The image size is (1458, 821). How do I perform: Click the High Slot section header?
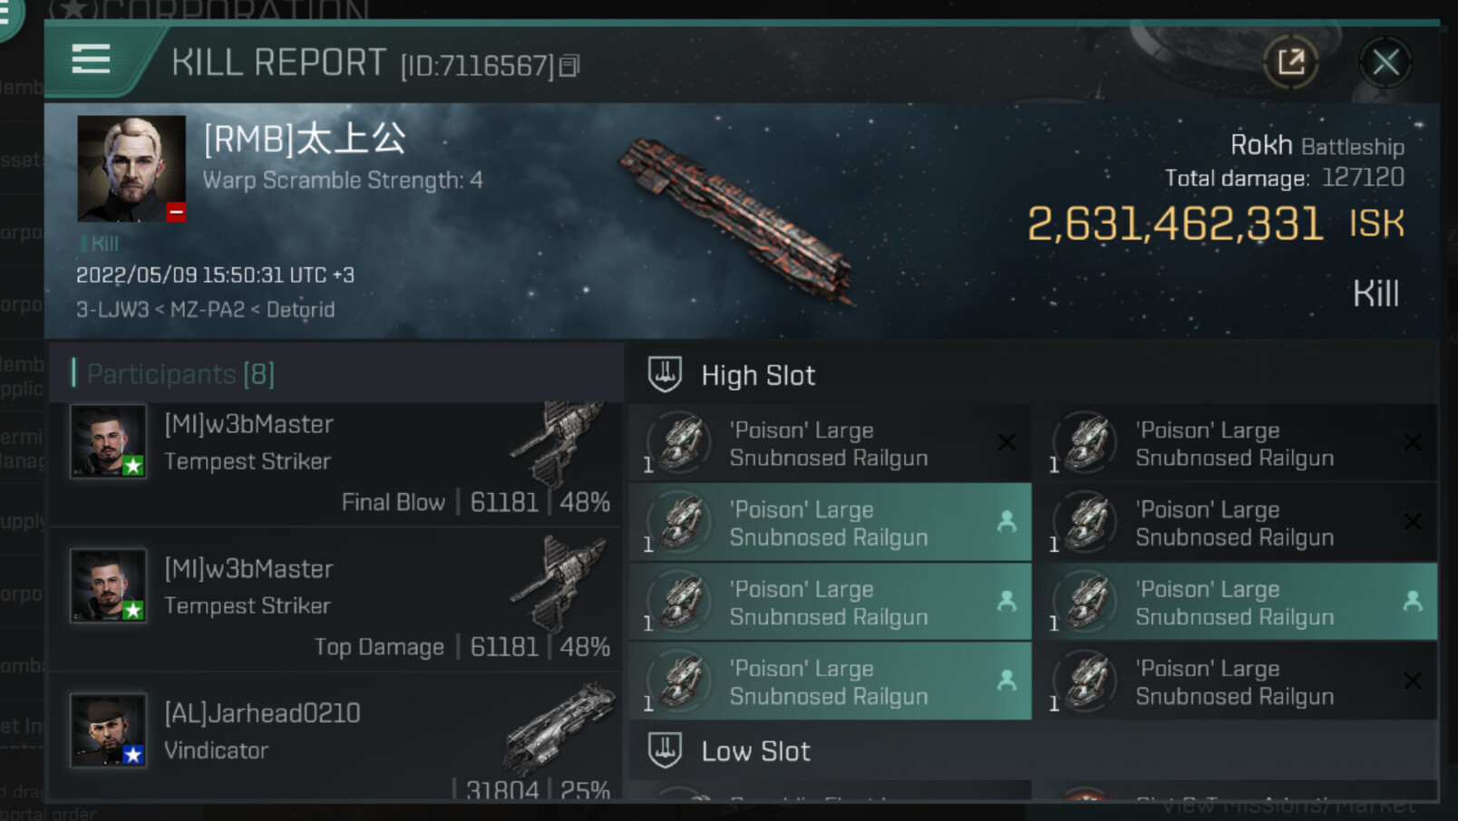point(758,375)
